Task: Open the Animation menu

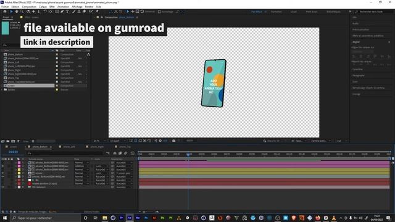Action: click(63, 7)
